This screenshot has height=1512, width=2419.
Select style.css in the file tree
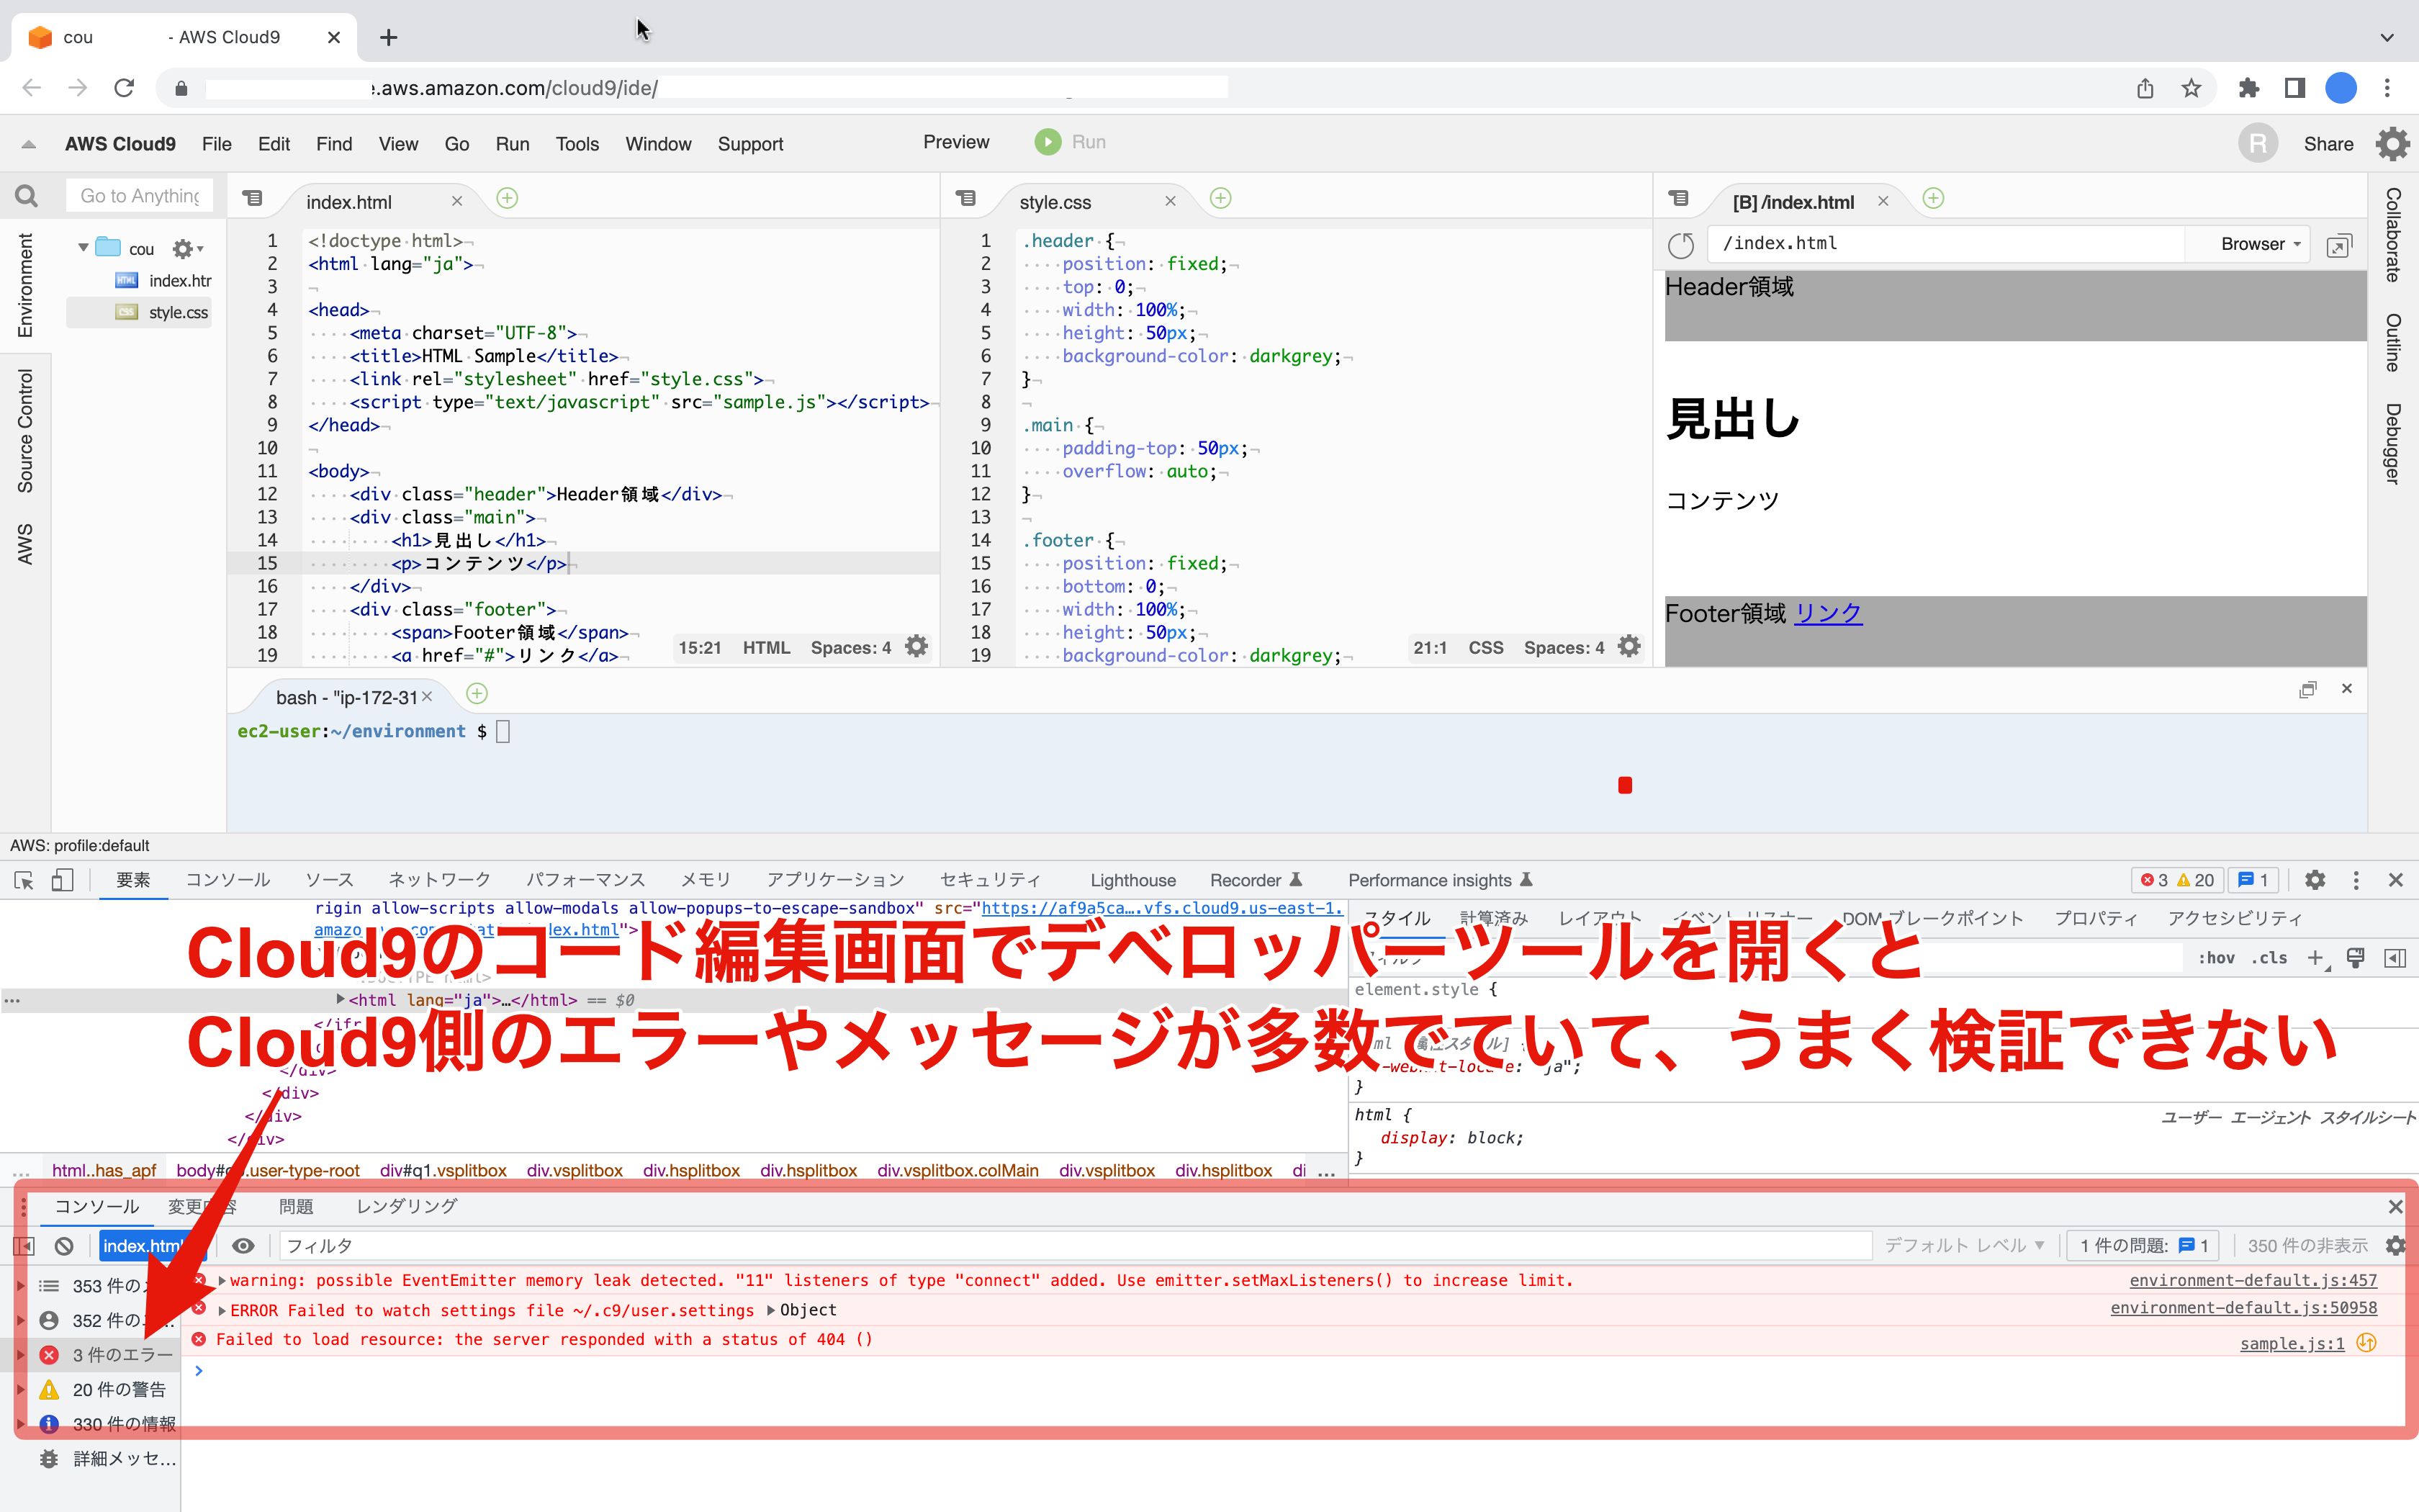point(140,313)
